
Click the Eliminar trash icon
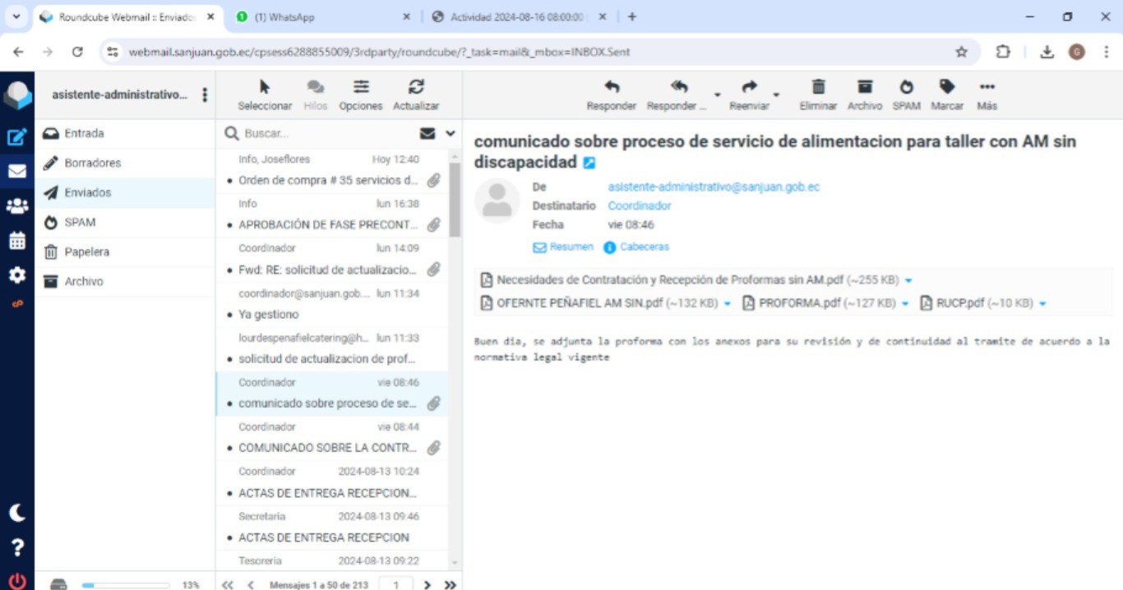818,88
